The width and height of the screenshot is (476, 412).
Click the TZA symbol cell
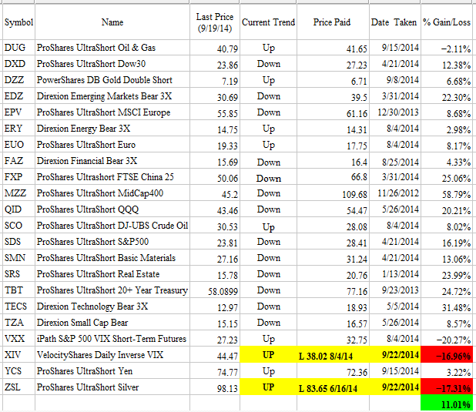pyautogui.click(x=18, y=323)
